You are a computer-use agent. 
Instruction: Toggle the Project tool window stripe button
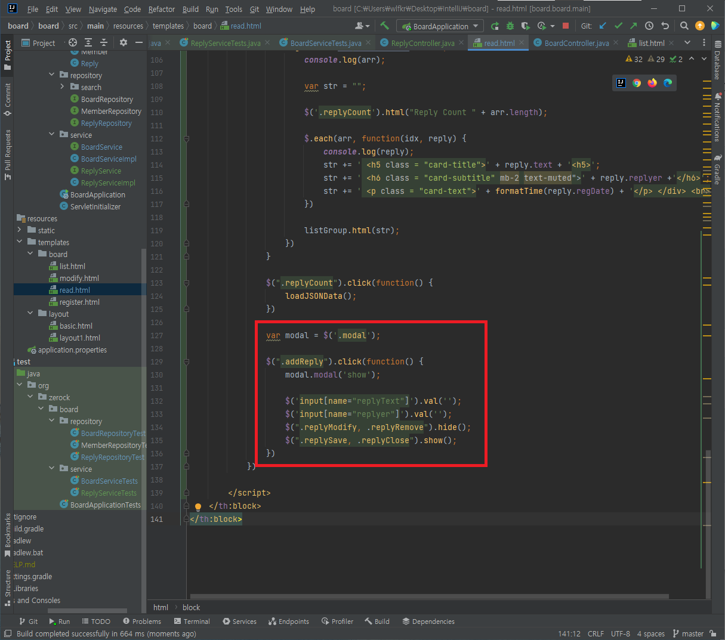pos(7,55)
